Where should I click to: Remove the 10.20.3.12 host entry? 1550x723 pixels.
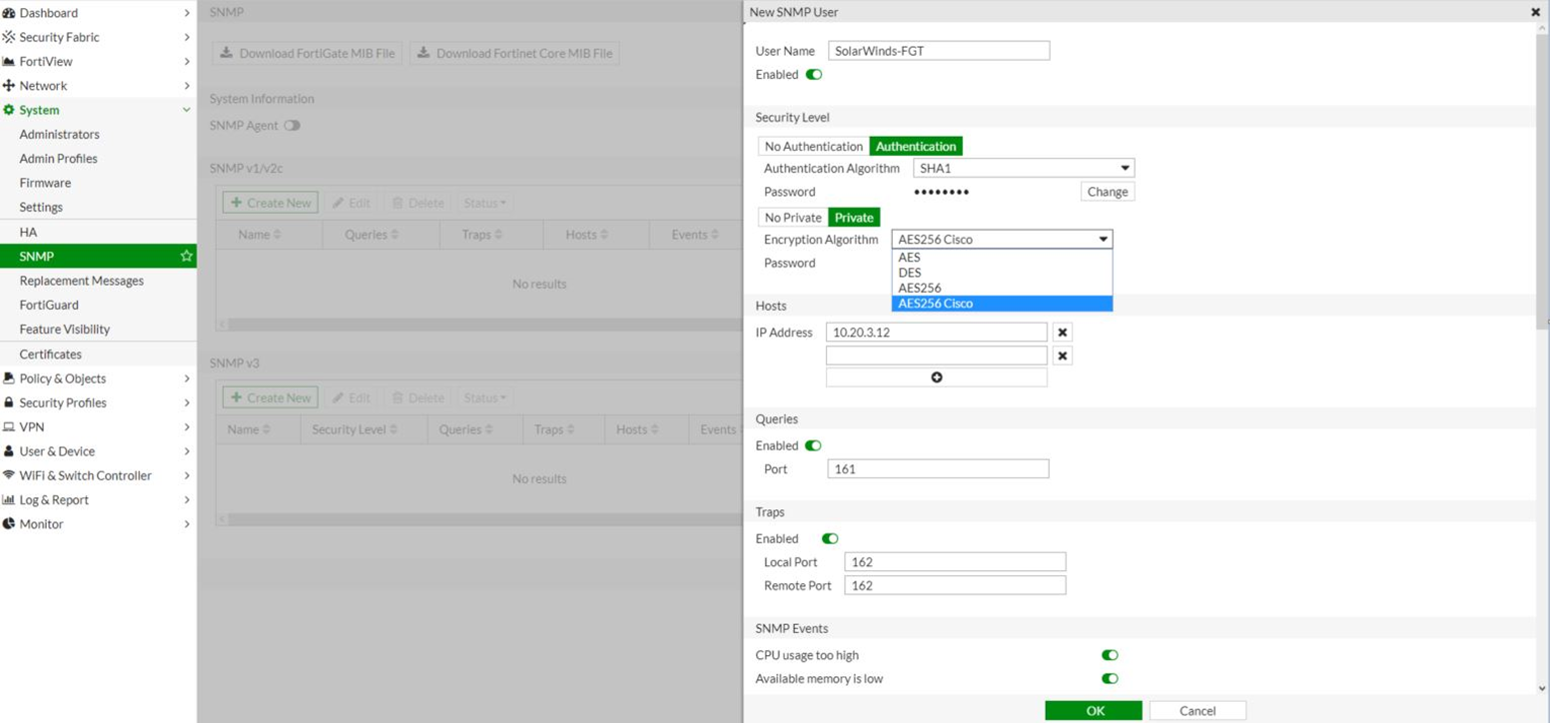click(x=1063, y=333)
